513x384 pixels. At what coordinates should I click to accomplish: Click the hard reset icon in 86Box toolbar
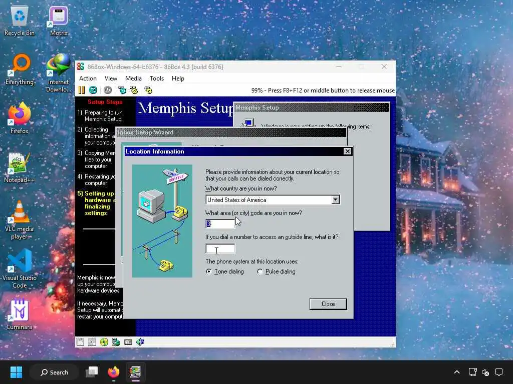point(93,90)
